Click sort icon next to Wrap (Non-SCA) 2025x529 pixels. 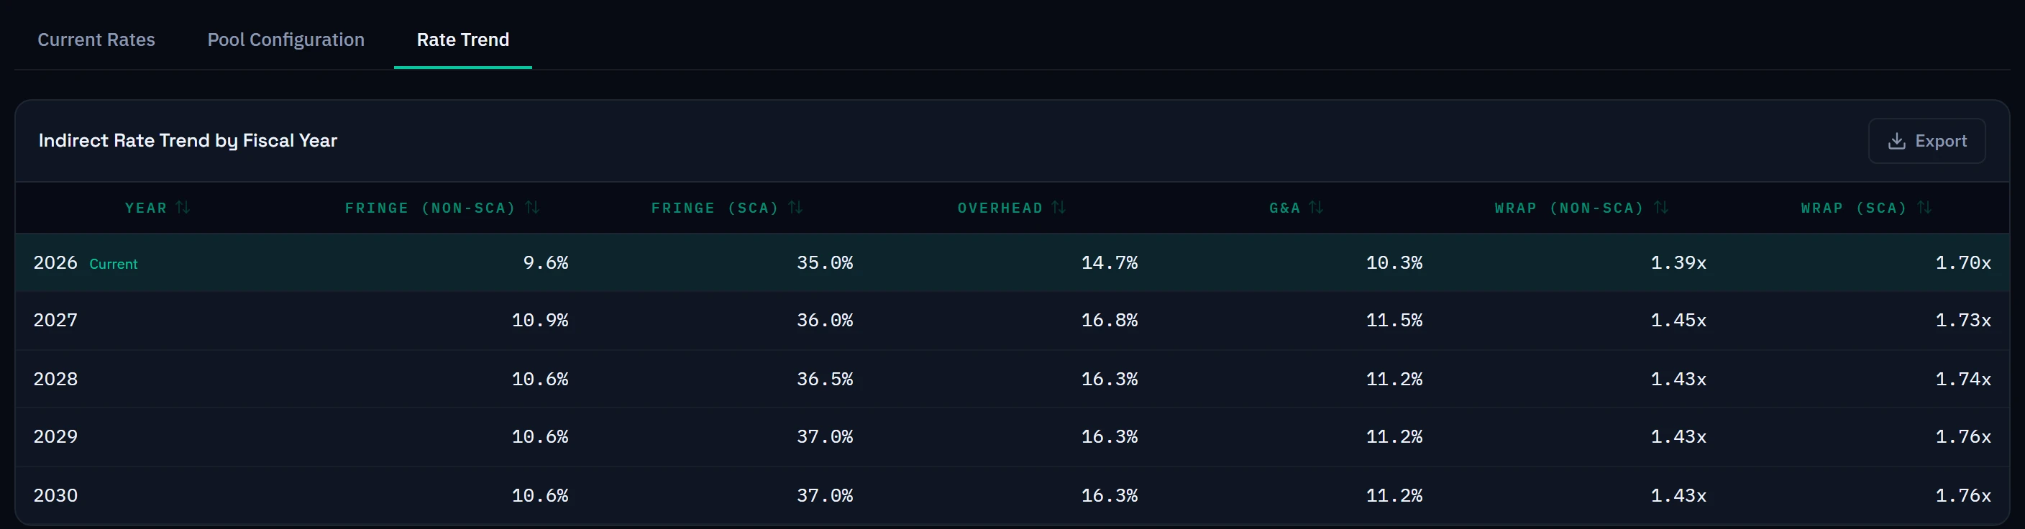[x=1661, y=208]
